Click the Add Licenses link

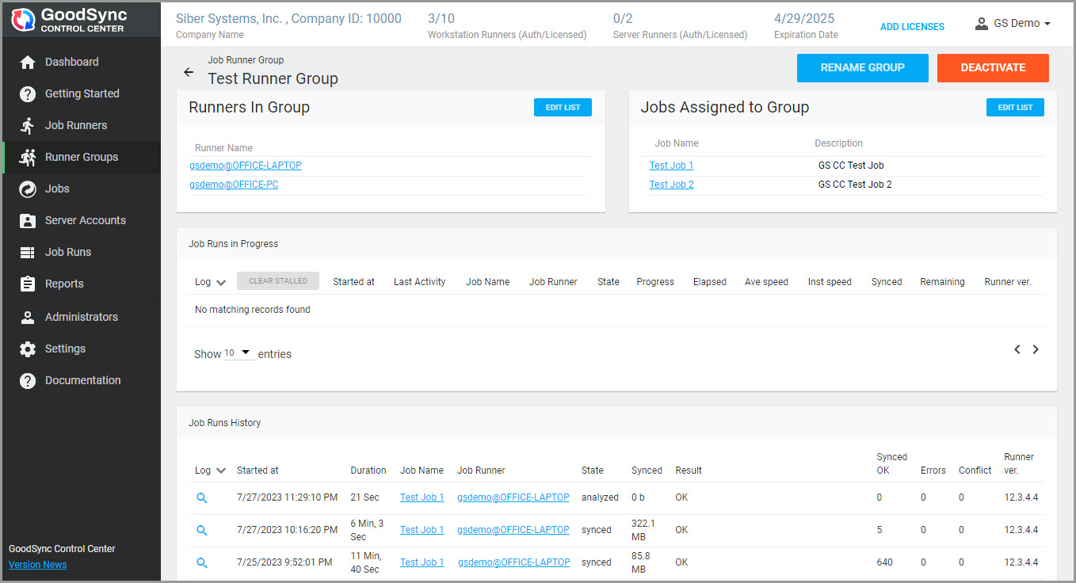pyautogui.click(x=912, y=27)
